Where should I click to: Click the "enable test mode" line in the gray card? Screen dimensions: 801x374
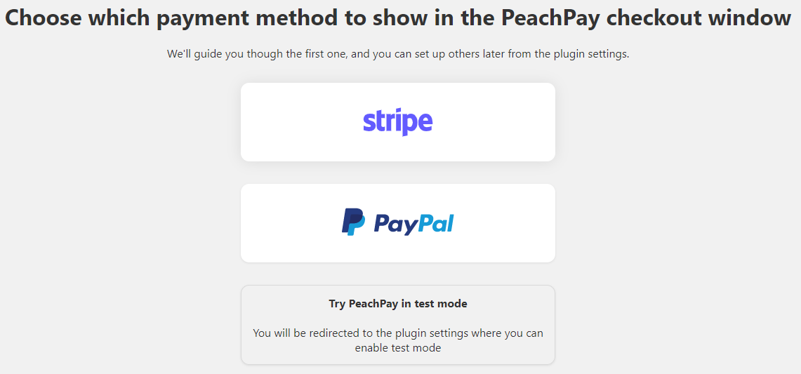(398, 349)
